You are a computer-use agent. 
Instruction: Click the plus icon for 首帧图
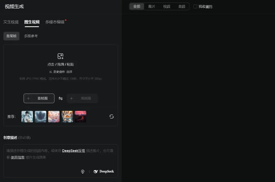(x=28, y=98)
